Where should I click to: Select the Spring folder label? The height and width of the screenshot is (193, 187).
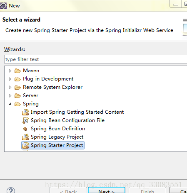tap(31, 104)
